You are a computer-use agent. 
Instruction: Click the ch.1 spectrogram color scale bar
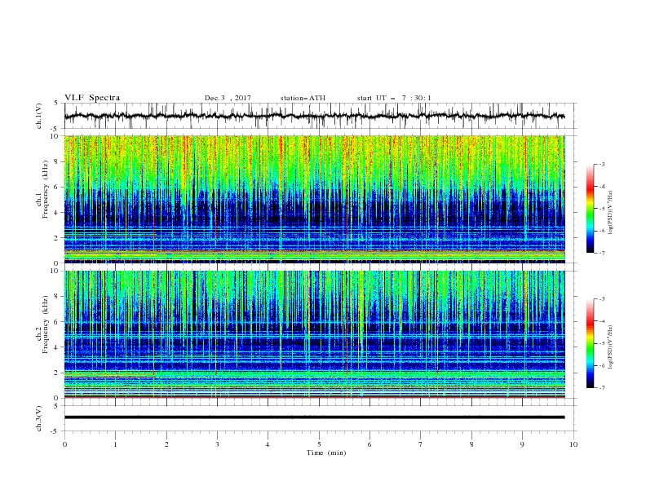click(591, 209)
